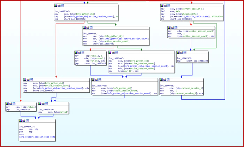Image resolution: width=244 pixels, height=147 pixels.
Task: Click the 'loc_100073B2:' label line
Action: coord(168,85)
